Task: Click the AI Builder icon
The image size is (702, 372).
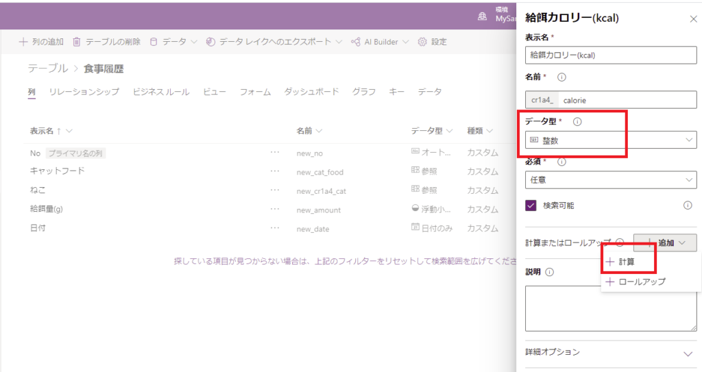Action: pyautogui.click(x=356, y=42)
